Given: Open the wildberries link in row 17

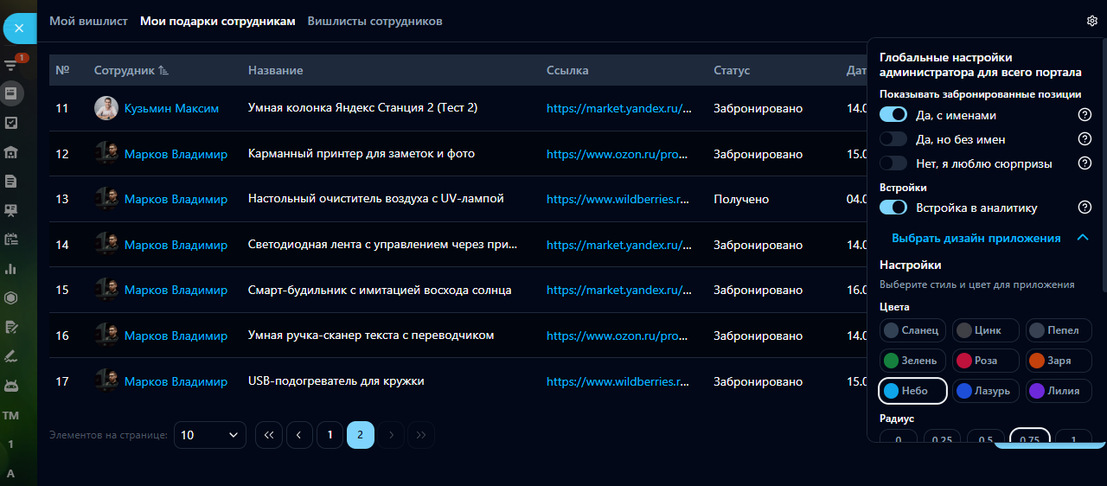Looking at the screenshot, I should tap(620, 381).
